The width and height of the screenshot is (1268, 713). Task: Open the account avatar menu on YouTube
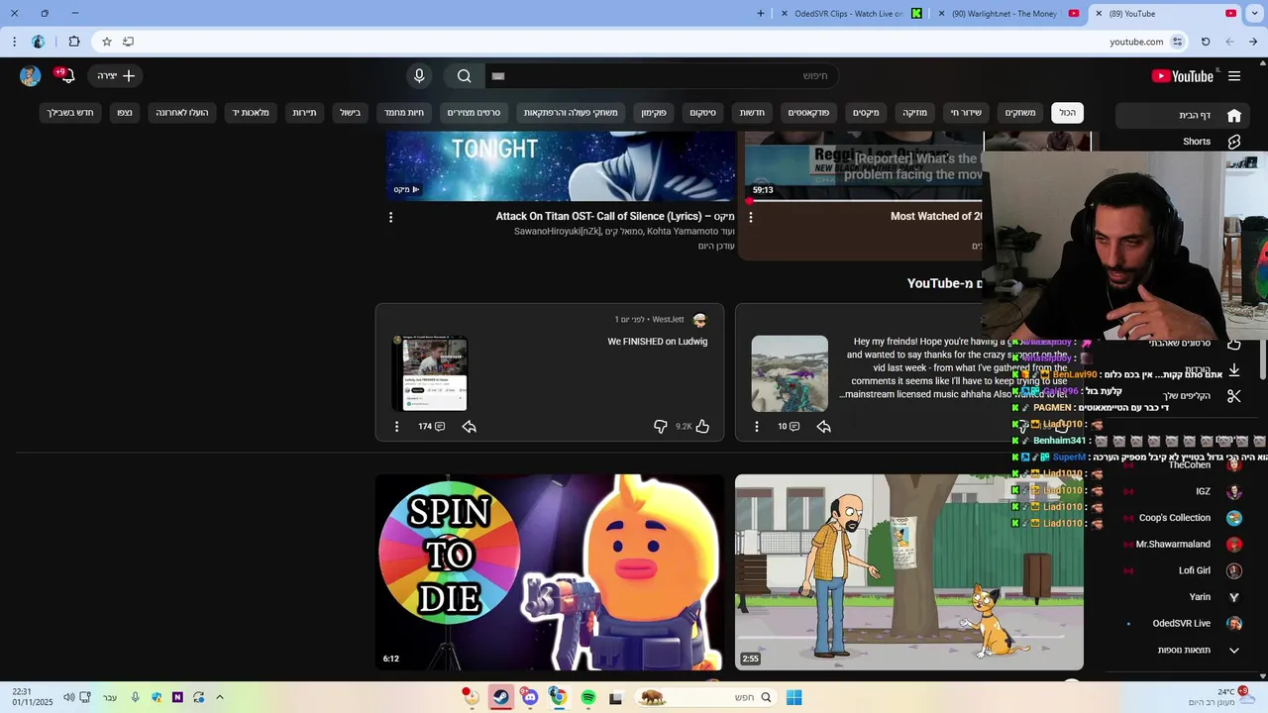(x=31, y=76)
